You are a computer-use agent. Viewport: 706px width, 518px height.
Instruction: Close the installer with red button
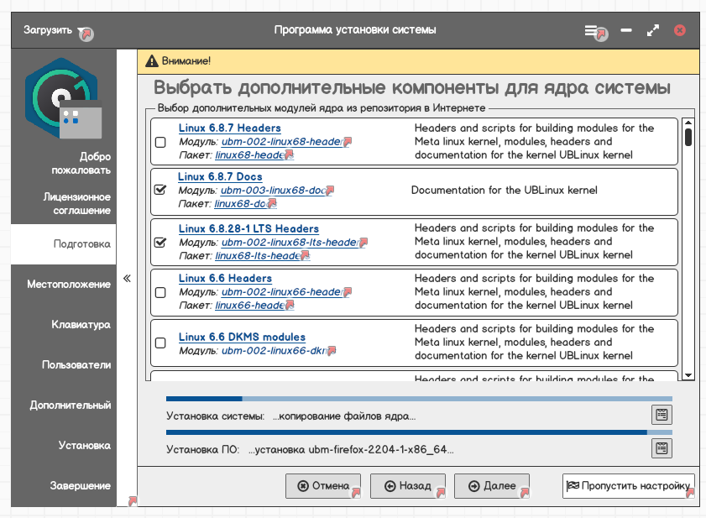(680, 30)
